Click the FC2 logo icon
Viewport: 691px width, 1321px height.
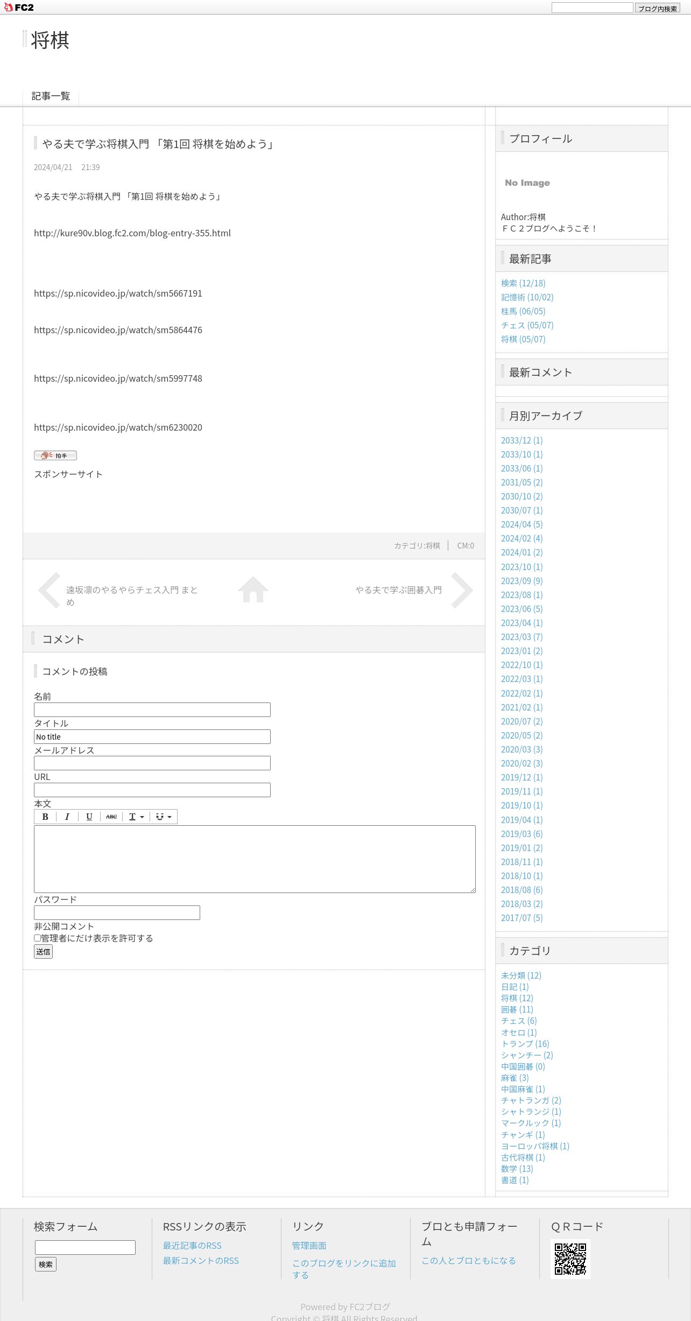[x=19, y=8]
